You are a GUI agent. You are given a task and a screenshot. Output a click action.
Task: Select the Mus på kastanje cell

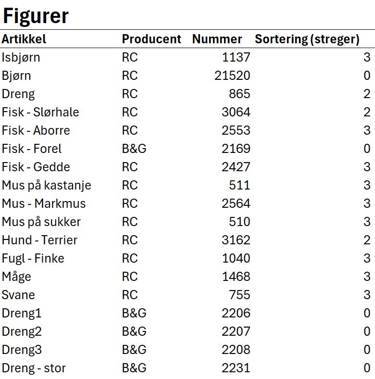[x=46, y=185]
